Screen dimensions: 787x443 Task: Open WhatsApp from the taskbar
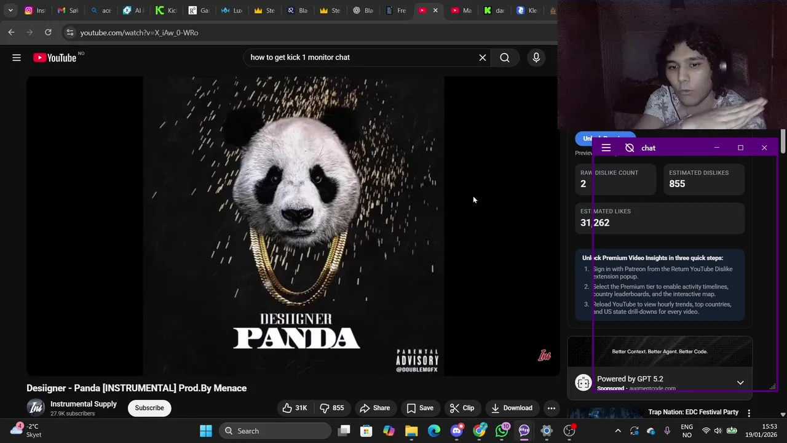502,431
